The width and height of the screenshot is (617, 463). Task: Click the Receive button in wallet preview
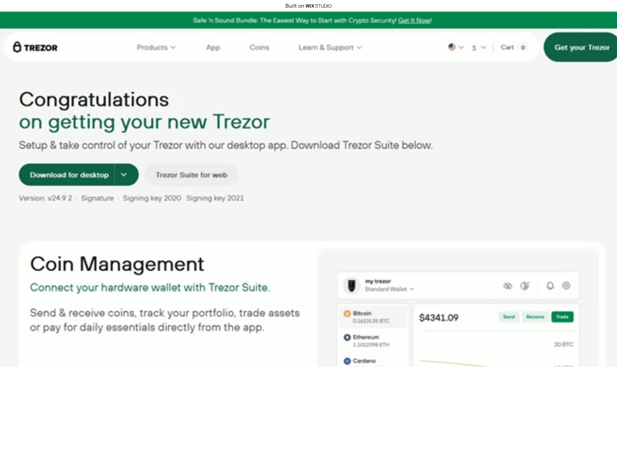[x=535, y=317]
